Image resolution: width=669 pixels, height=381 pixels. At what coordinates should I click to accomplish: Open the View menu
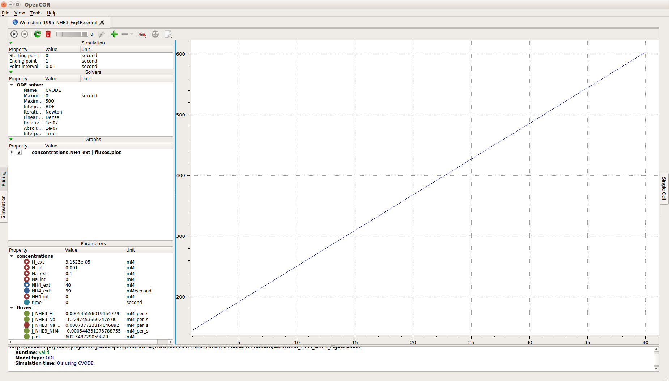point(20,13)
